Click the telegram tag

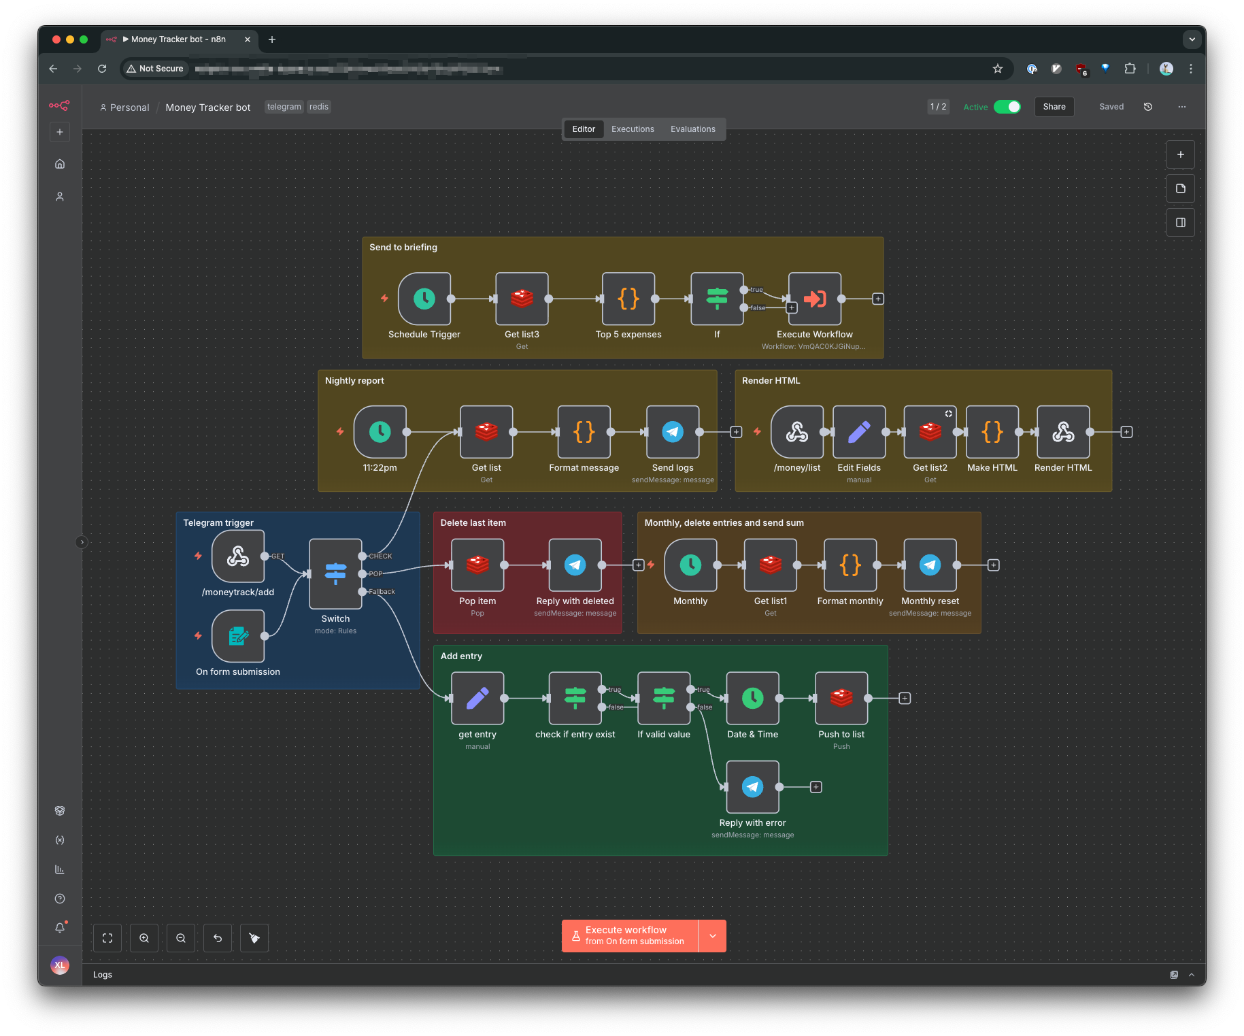[x=284, y=107]
